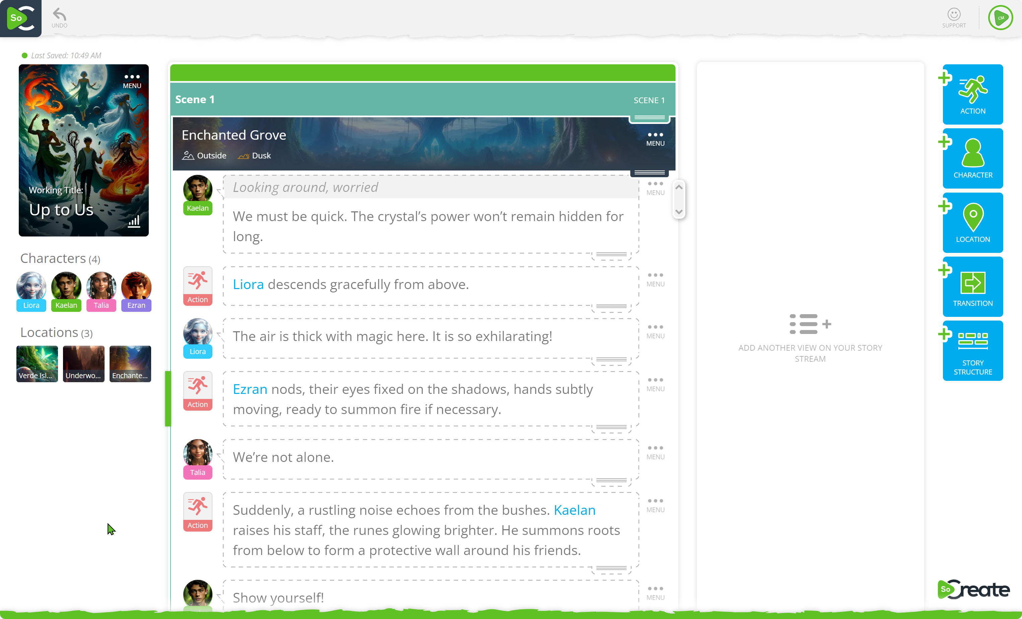Open Menu for Liora descends action item
The width and height of the screenshot is (1022, 619).
click(x=655, y=279)
